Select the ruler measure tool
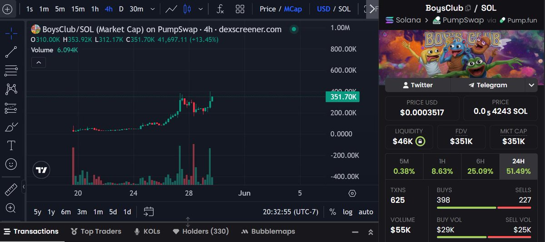 (x=11, y=189)
